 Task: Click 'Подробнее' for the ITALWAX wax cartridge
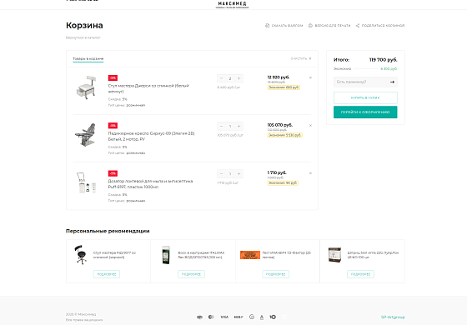191,274
